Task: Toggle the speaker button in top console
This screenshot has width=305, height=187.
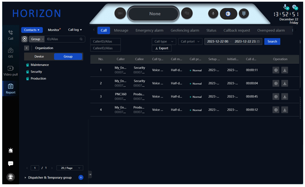Action: [x=228, y=13]
